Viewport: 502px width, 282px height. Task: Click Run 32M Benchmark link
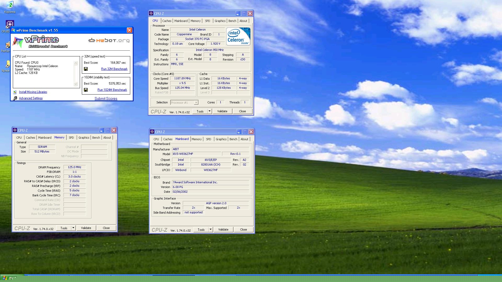pos(114,69)
